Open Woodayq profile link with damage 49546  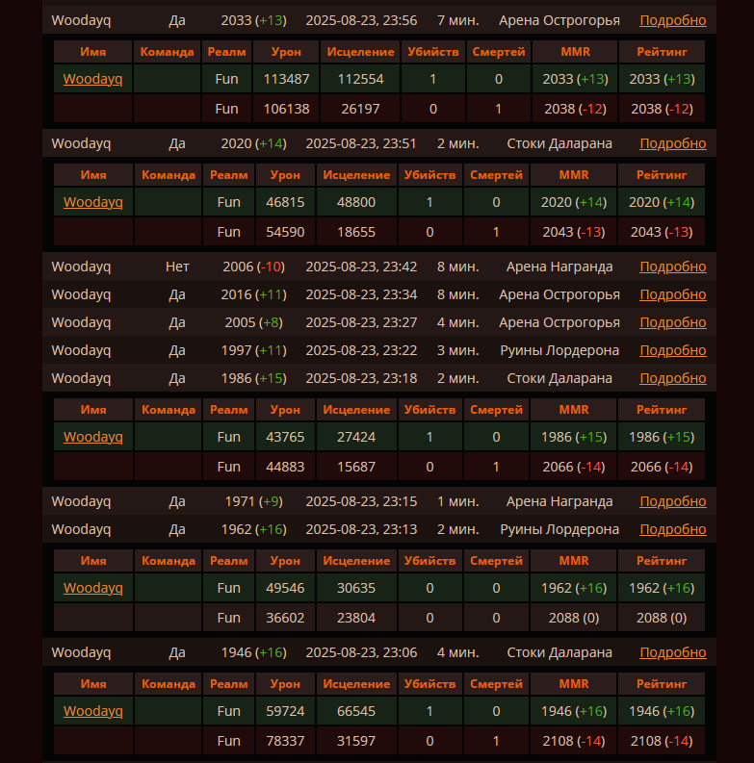(x=92, y=588)
